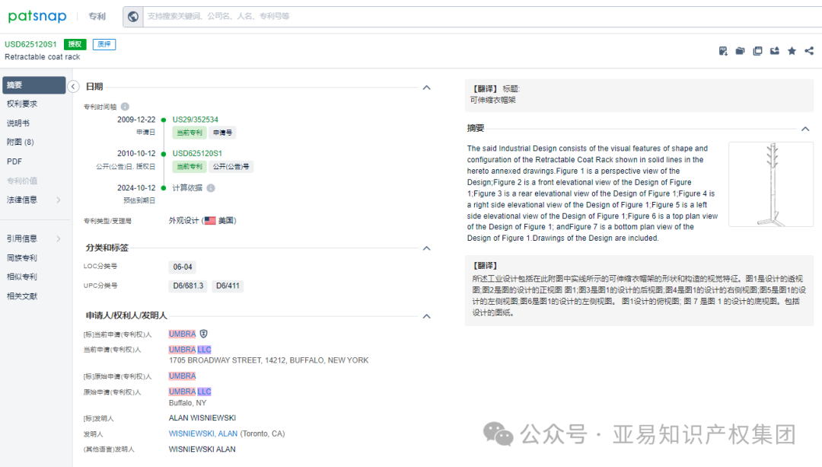822x467 pixels.
Task: Click the USD625120S1 patent number in header
Action: pos(30,44)
